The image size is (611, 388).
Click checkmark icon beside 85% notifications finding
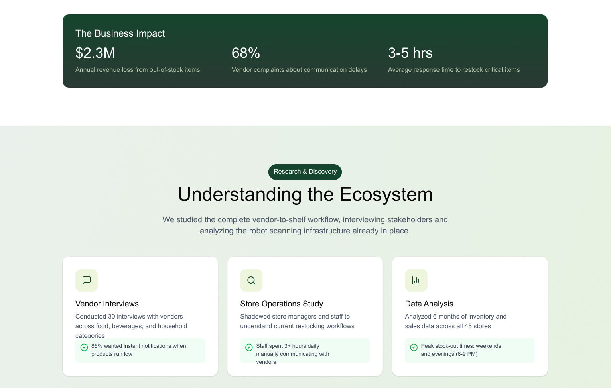point(84,347)
